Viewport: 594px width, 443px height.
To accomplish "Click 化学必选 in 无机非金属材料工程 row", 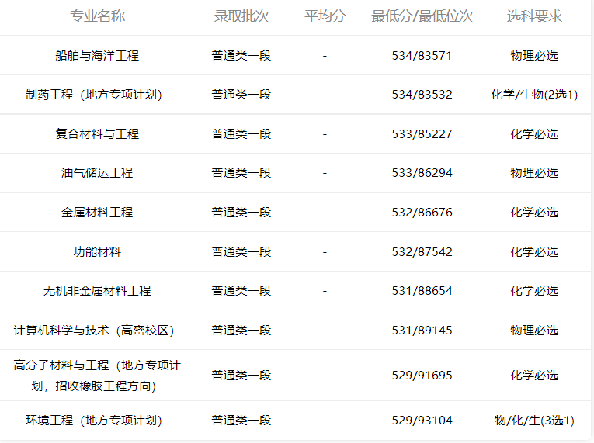I will tap(534, 291).
